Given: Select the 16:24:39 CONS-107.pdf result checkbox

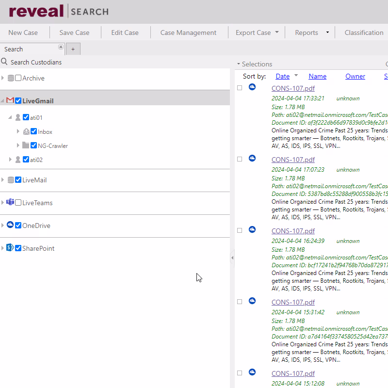Looking at the screenshot, I should pyautogui.click(x=240, y=230).
